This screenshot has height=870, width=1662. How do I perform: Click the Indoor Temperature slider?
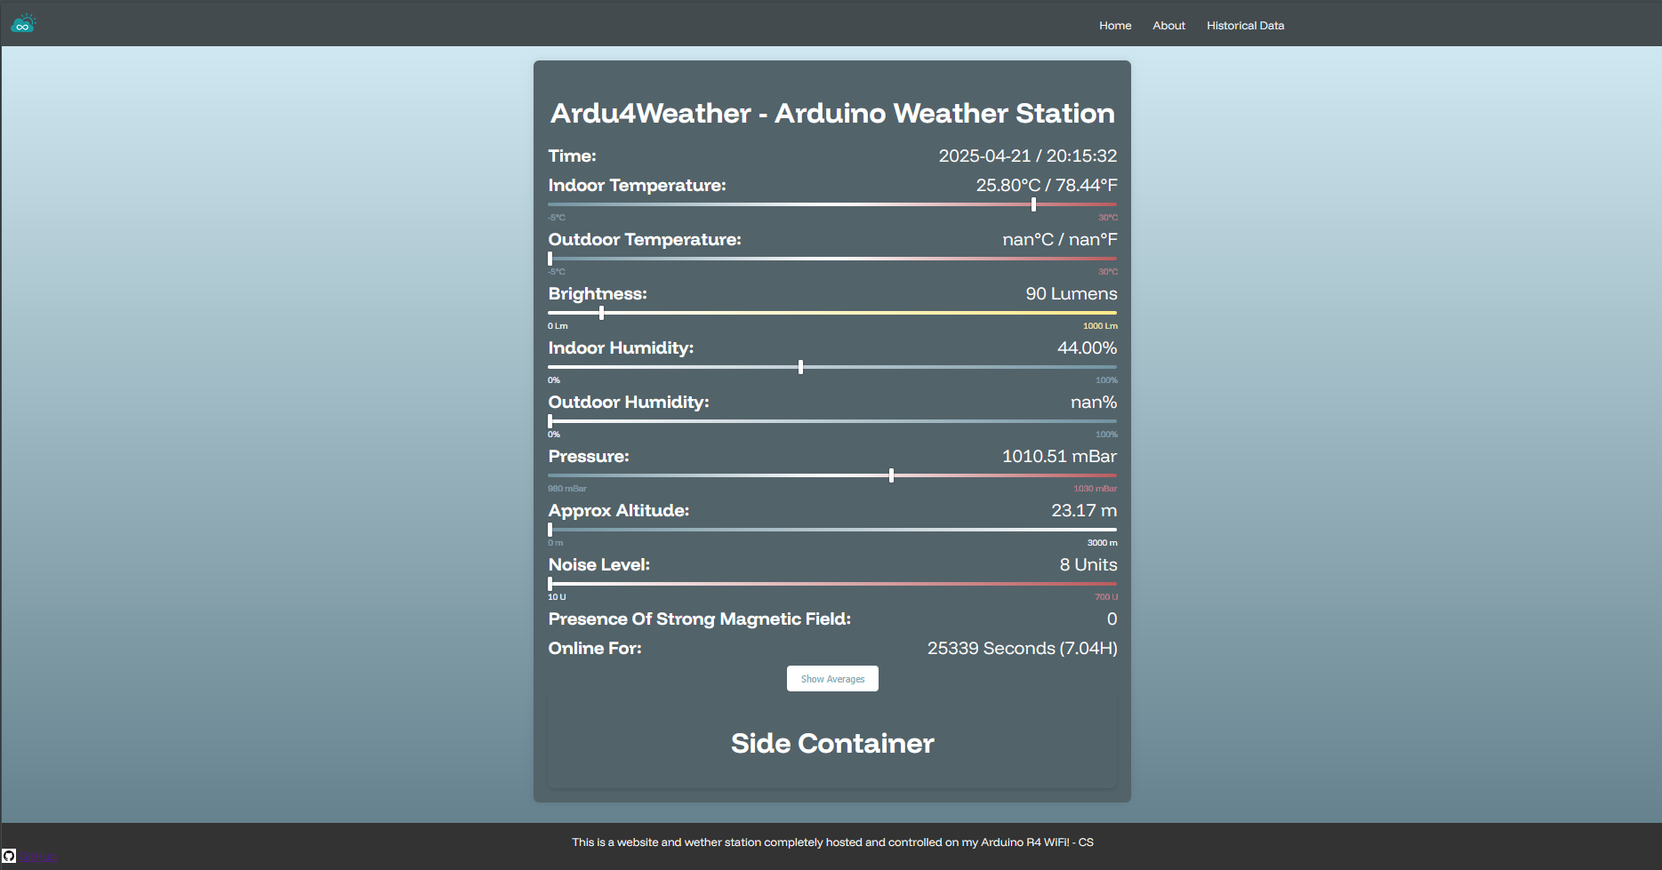click(832, 204)
